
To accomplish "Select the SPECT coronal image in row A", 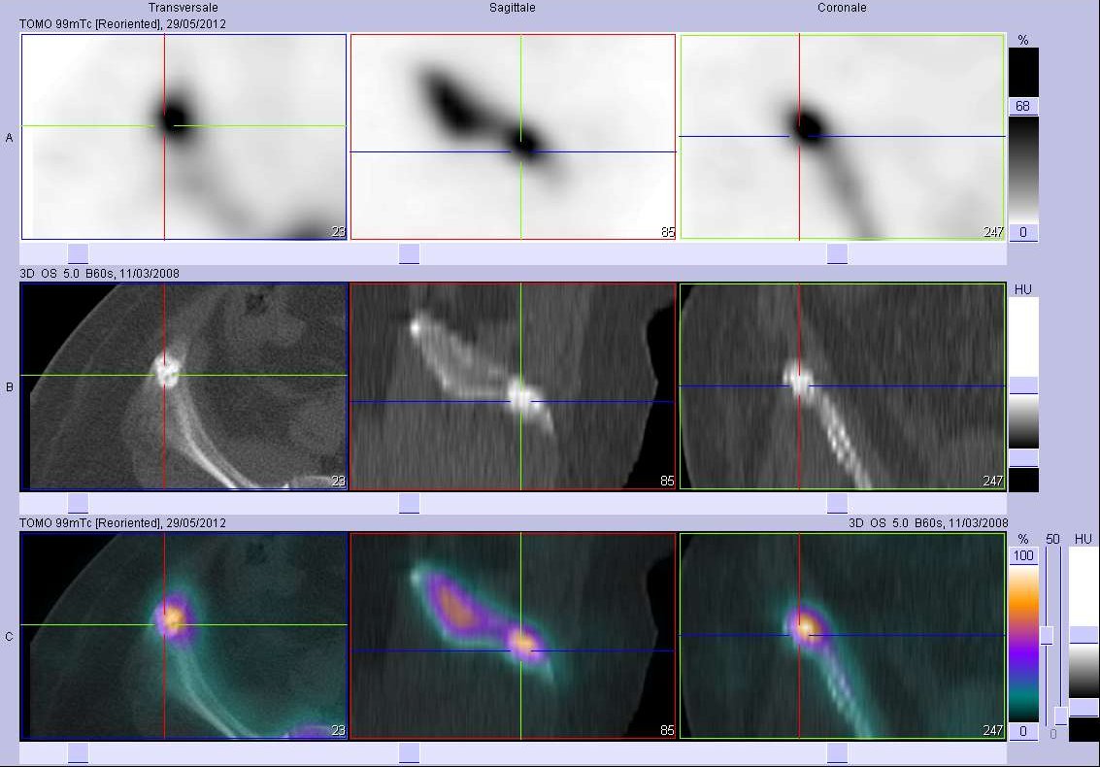I will click(x=843, y=137).
